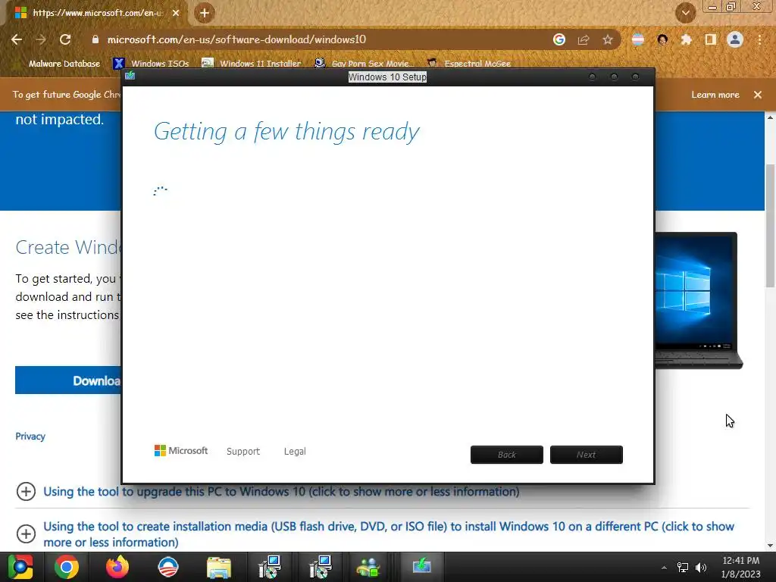The height and width of the screenshot is (582, 776).
Task: Share this page using share icon
Action: (583, 39)
